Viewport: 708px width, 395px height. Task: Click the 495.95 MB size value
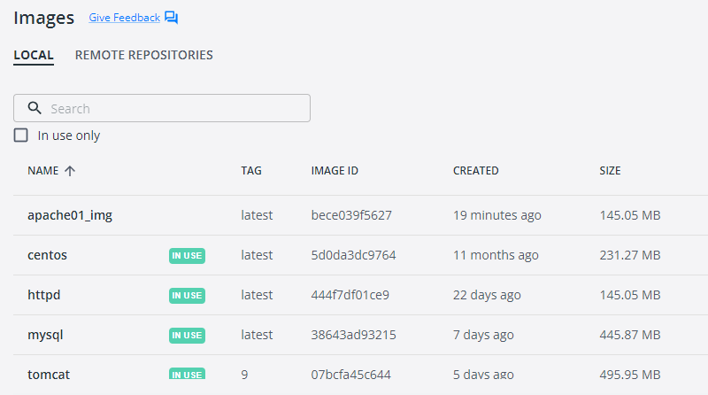(630, 375)
